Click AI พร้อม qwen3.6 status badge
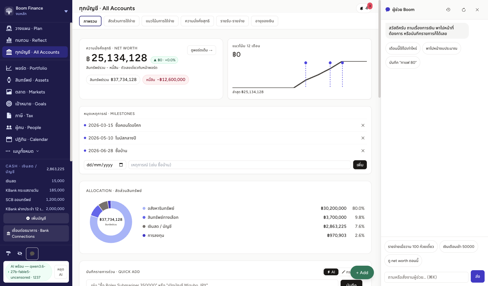 pos(28,272)
